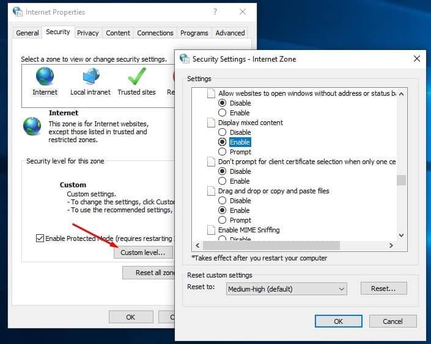Close the Internet Properties window
The height and width of the screenshot is (344, 431).
(x=243, y=12)
